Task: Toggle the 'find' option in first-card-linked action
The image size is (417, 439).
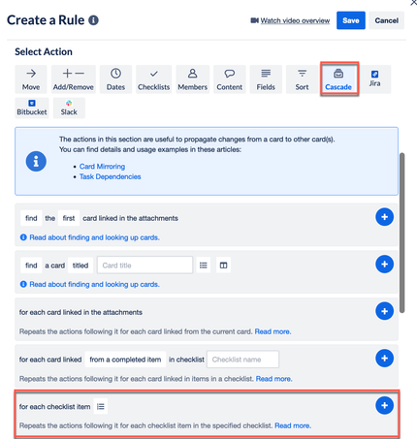Action: coord(31,218)
